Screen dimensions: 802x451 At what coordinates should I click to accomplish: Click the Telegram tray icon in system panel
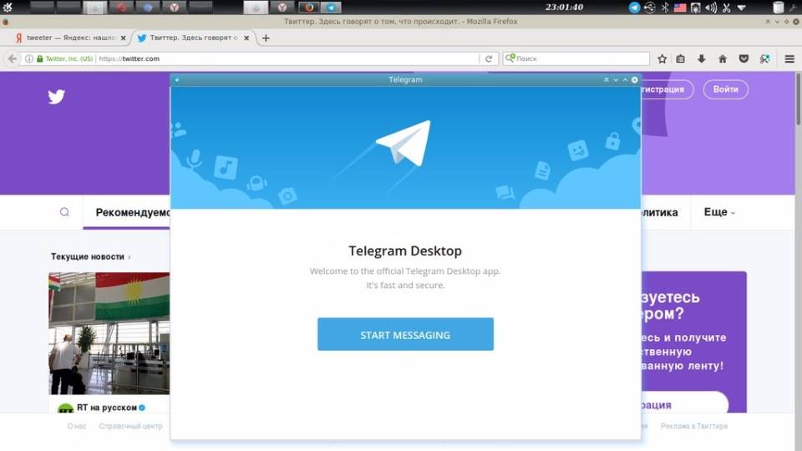(x=634, y=8)
